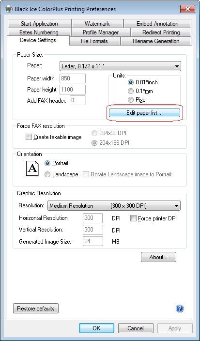This screenshot has height=341, width=200.
Task: Select Pixel units radio button
Action: (x=131, y=100)
